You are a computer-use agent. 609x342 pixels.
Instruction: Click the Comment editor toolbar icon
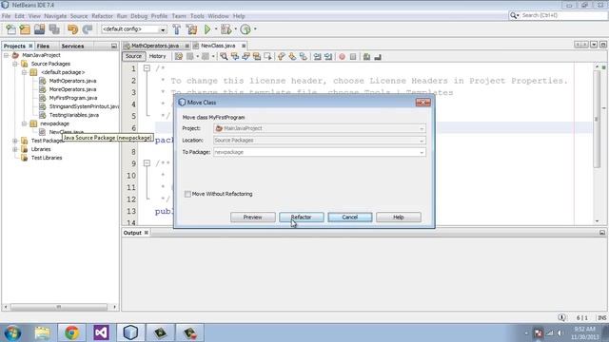[x=366, y=57]
